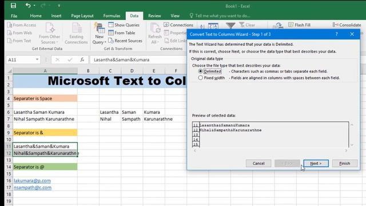Open the View ribbon tab
Image resolution: width=366 pixels, height=206 pixels.
point(175,16)
